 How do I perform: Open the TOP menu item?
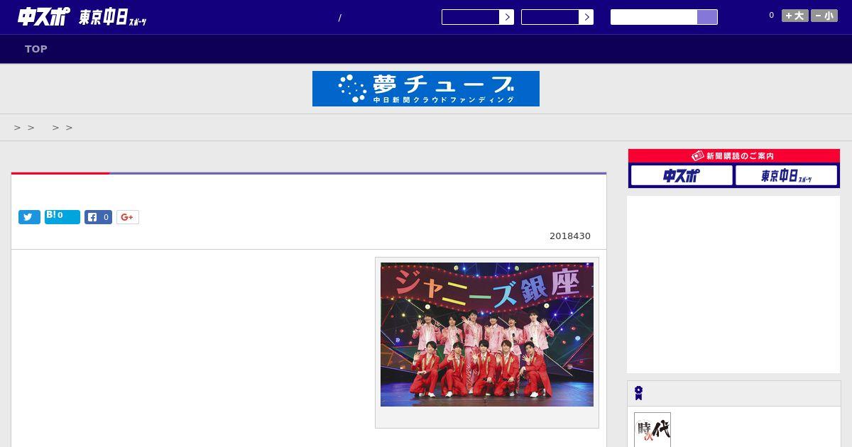pos(36,49)
